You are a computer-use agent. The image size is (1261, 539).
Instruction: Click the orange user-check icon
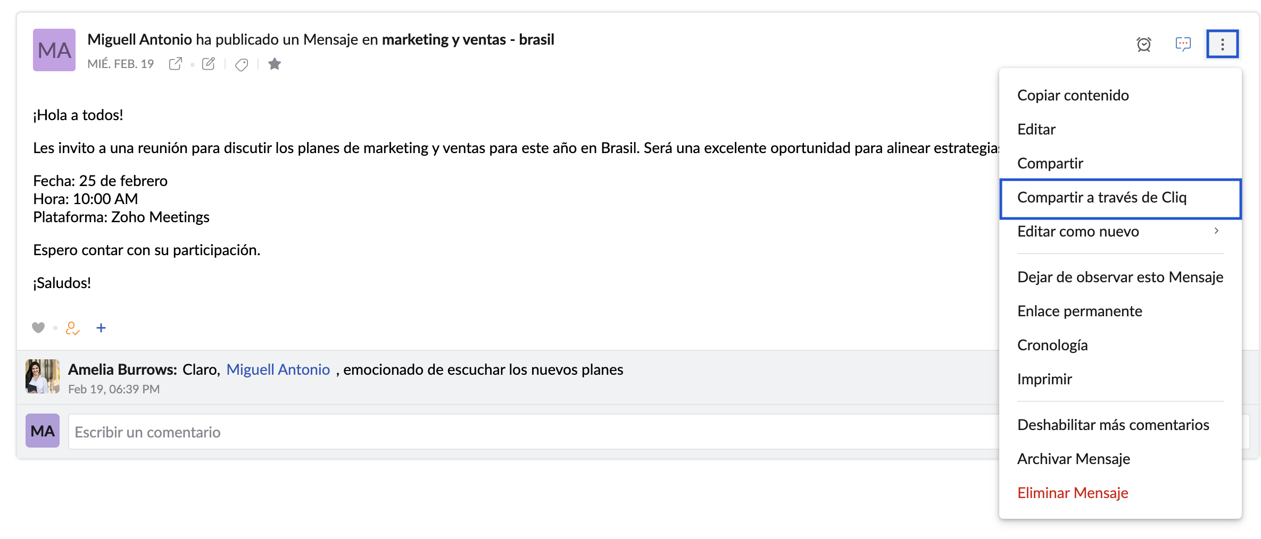[72, 329]
